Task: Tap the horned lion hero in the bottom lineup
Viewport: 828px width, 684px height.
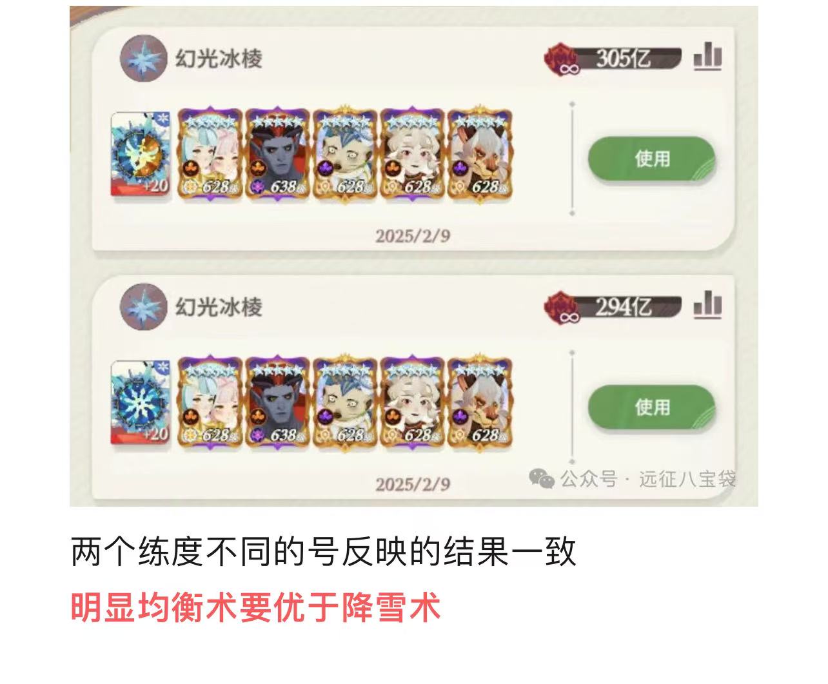Action: [480, 402]
